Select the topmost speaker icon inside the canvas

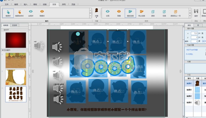coord(57,47)
